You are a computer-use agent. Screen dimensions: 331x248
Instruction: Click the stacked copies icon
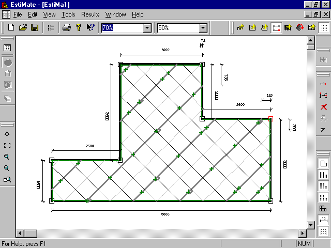pyautogui.click(x=8, y=99)
